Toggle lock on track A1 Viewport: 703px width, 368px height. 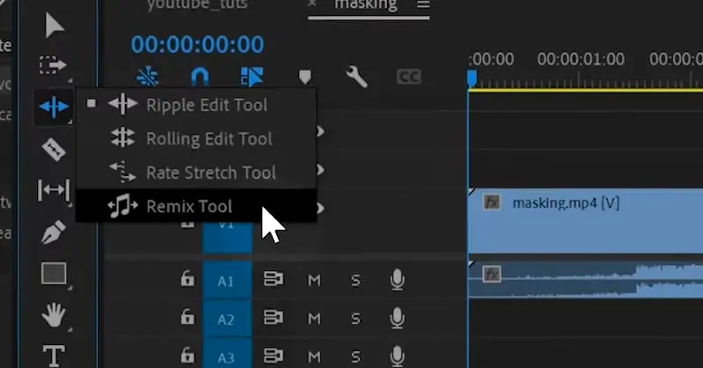click(187, 280)
